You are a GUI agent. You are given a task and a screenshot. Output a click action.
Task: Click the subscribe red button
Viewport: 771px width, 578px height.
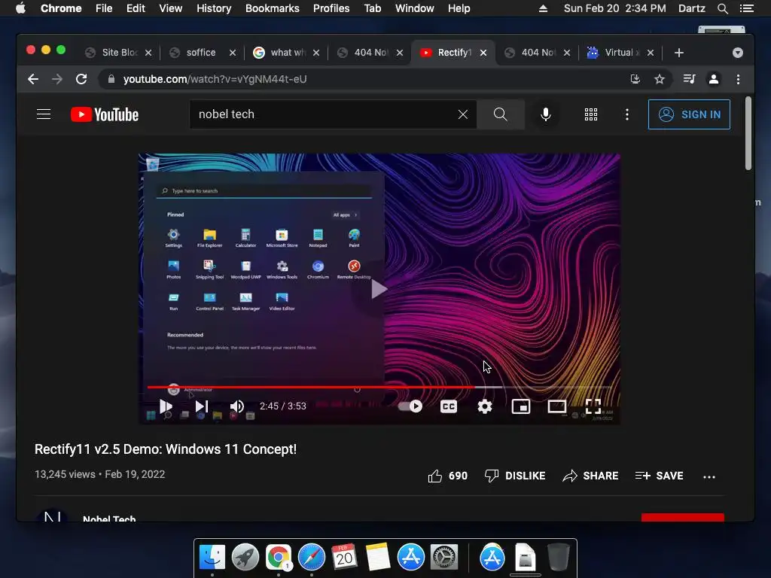682,518
